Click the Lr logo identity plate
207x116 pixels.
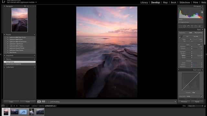click(x=4, y=2)
